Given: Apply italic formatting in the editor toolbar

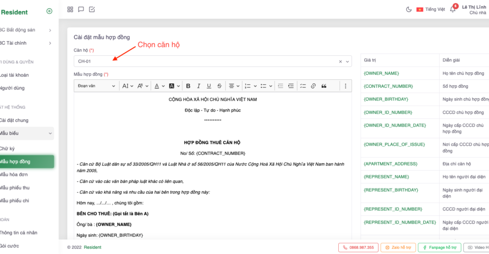Looking at the screenshot, I should (199, 86).
